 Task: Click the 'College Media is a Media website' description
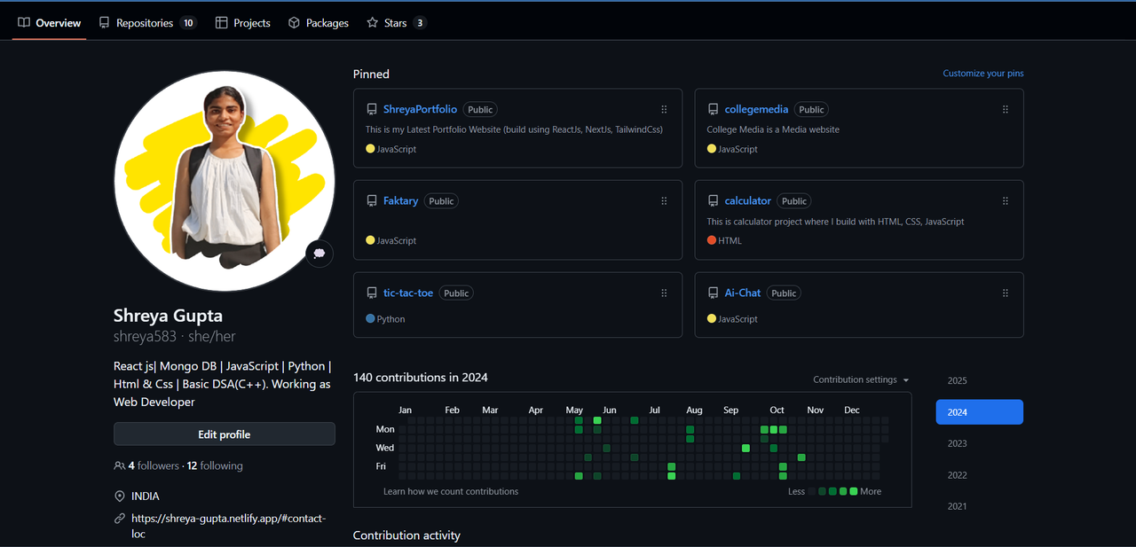773,129
